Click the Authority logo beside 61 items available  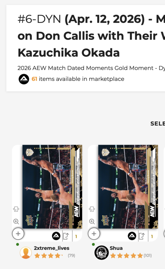click(x=24, y=79)
